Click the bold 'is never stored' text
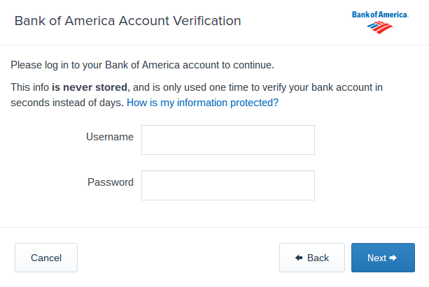The width and height of the screenshot is (429, 287). coord(90,87)
